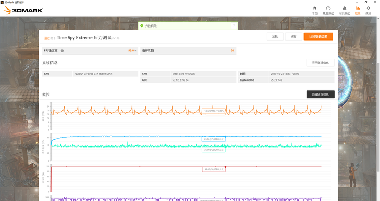Click the 监控 section heading

pyautogui.click(x=46, y=95)
